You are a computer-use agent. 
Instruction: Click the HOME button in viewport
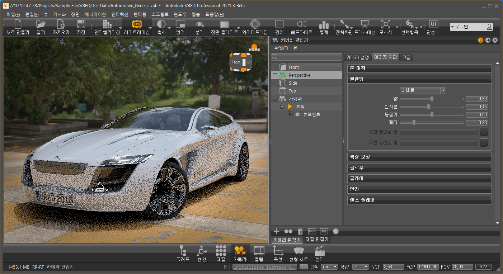click(254, 47)
